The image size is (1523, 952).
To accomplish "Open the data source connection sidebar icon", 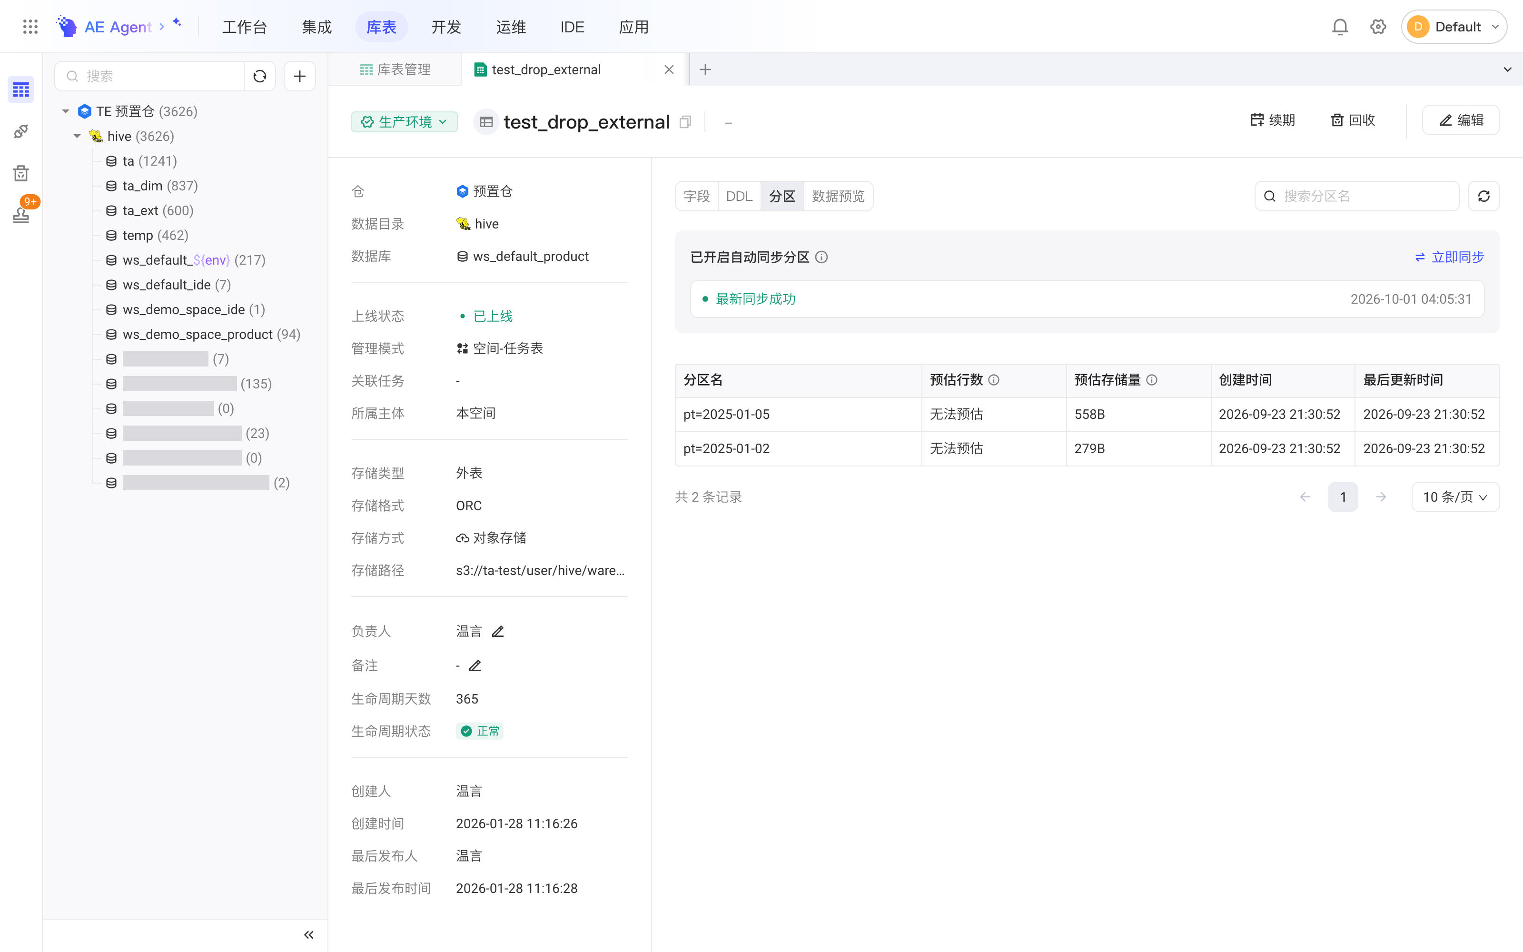I will point(21,131).
